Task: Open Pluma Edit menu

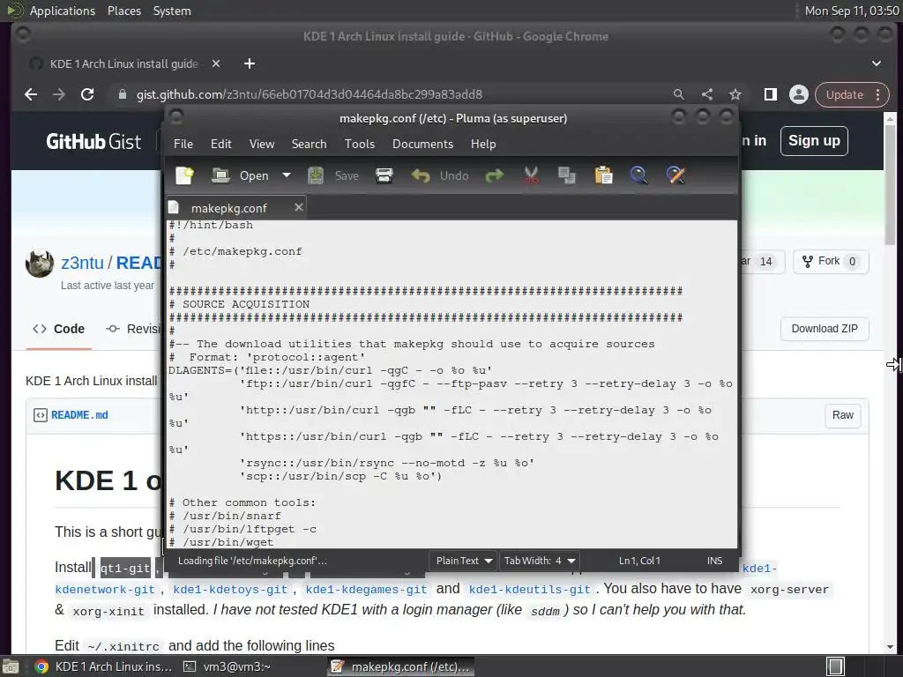Action: [x=221, y=144]
